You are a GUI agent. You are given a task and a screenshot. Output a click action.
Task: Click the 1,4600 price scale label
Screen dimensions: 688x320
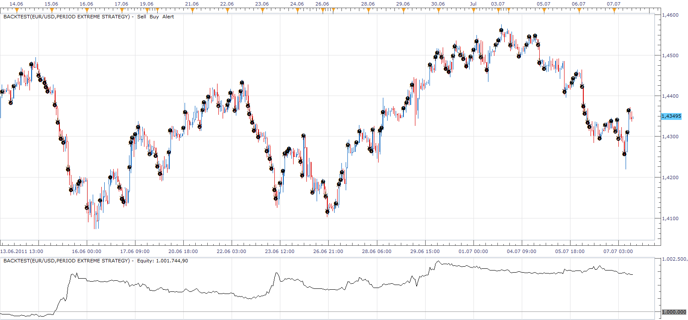point(670,15)
